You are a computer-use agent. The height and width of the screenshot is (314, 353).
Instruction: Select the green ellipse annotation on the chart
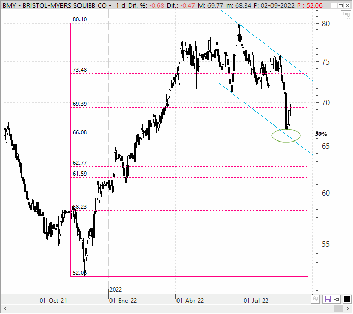[x=286, y=136]
